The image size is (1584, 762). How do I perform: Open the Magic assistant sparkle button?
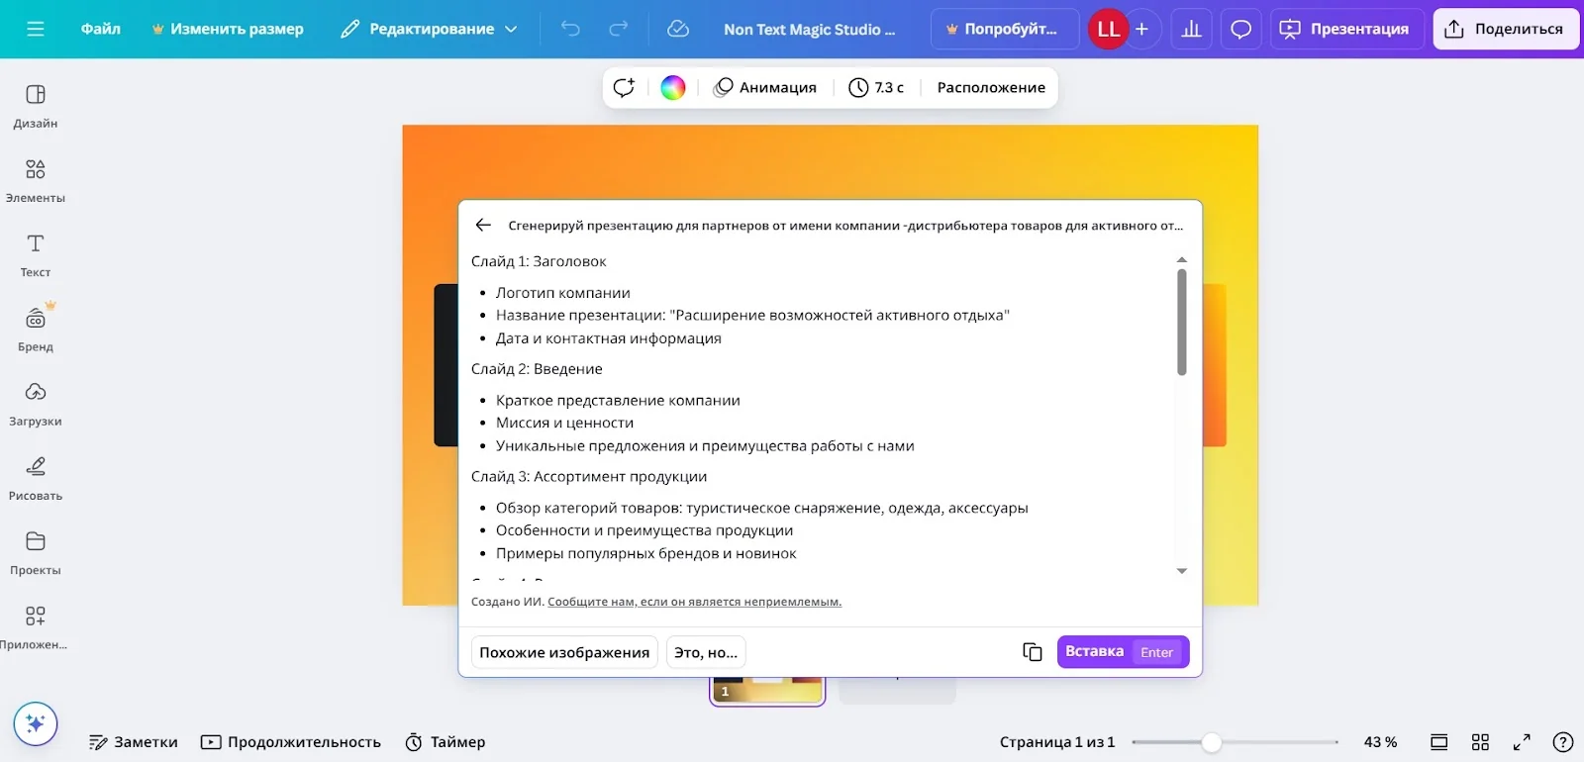pos(36,724)
